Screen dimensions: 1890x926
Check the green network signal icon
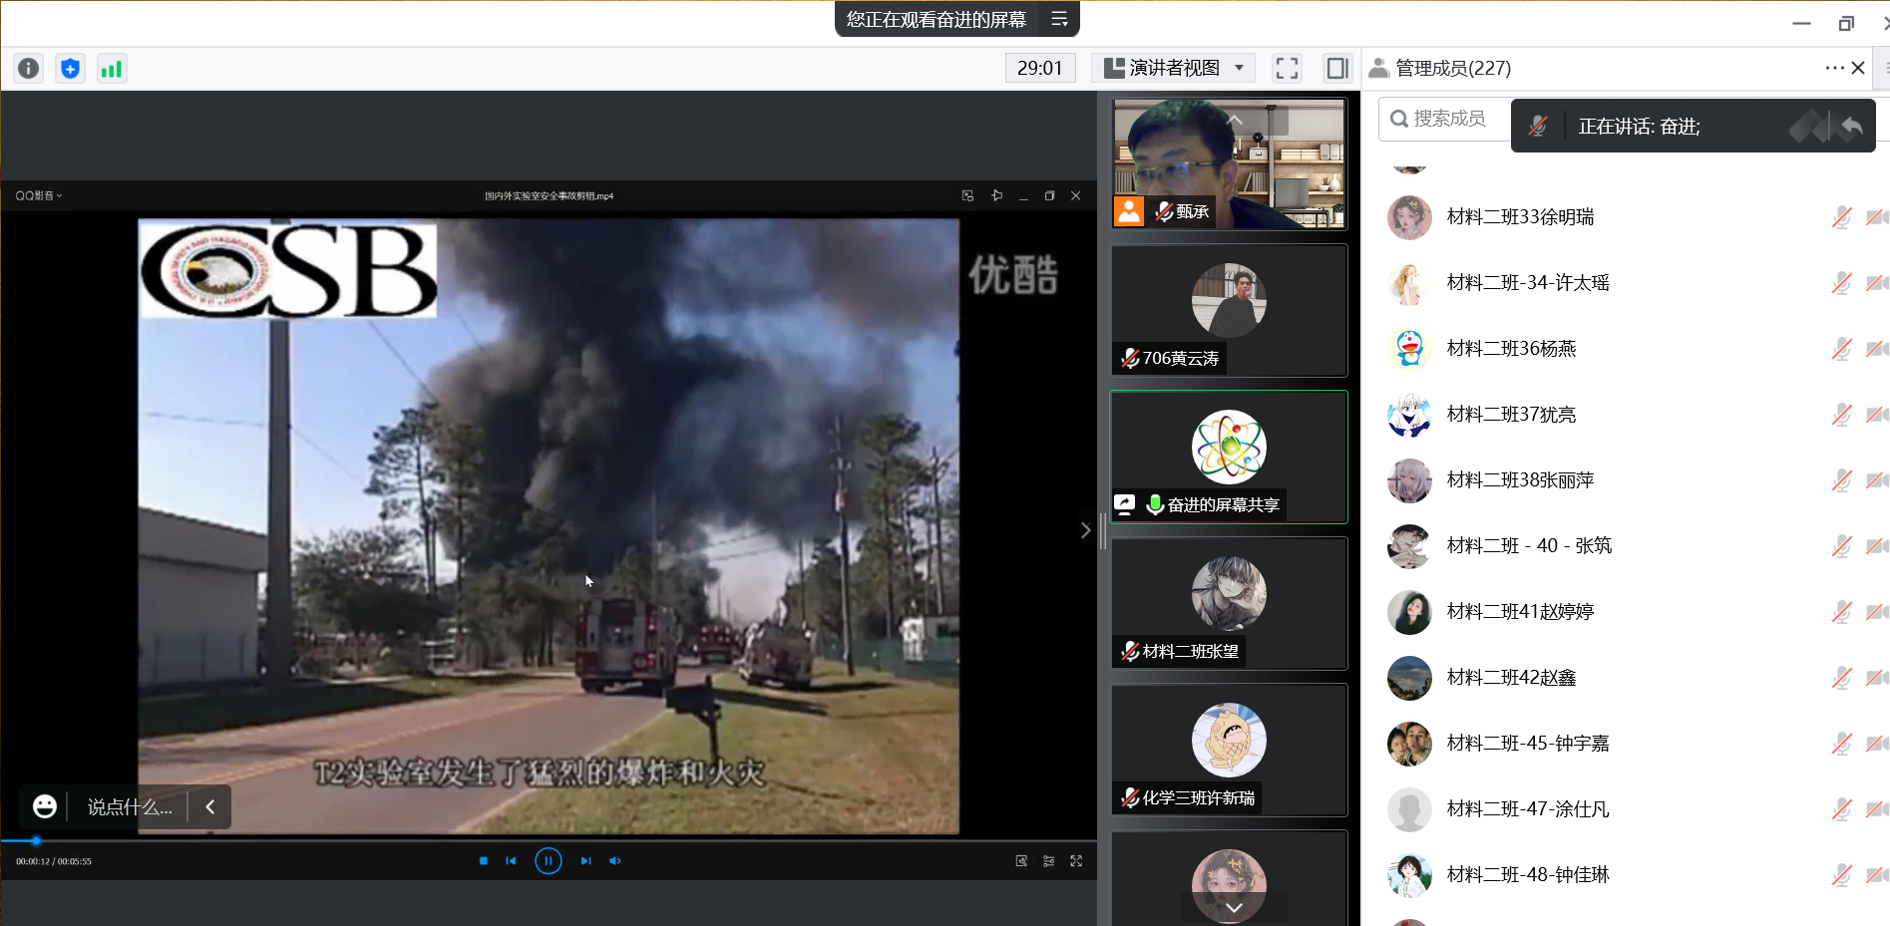pos(112,68)
